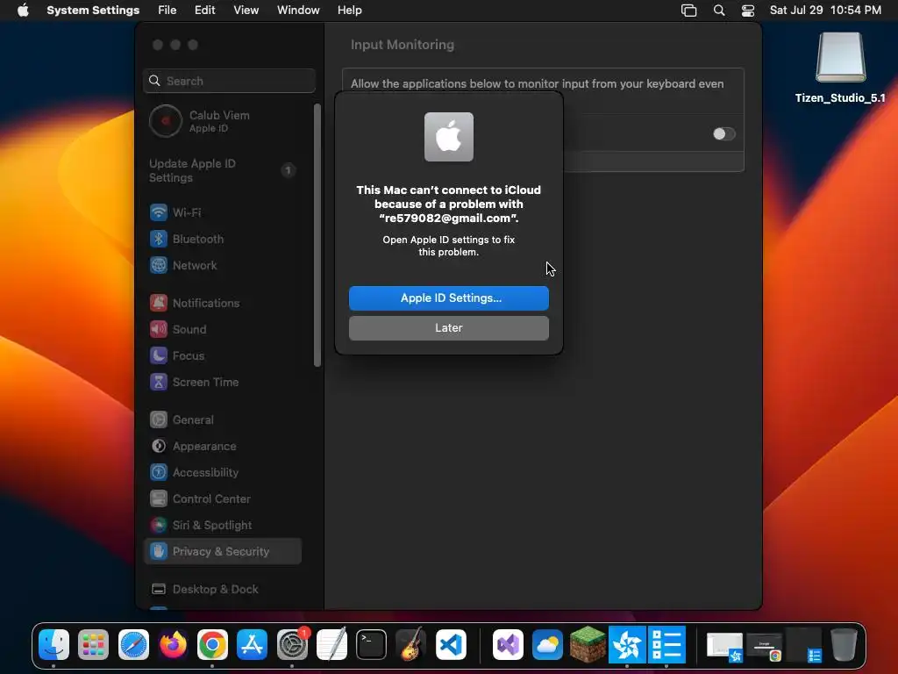Open GarageBand from the Dock
This screenshot has width=898, height=674.
(x=410, y=645)
